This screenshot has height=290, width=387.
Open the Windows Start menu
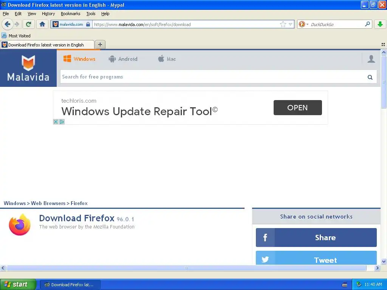18,284
